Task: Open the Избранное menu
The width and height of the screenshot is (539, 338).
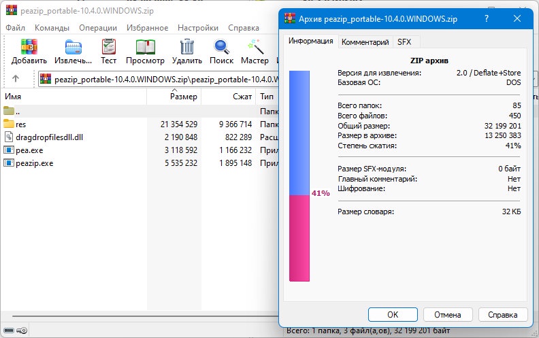Action: coord(148,28)
